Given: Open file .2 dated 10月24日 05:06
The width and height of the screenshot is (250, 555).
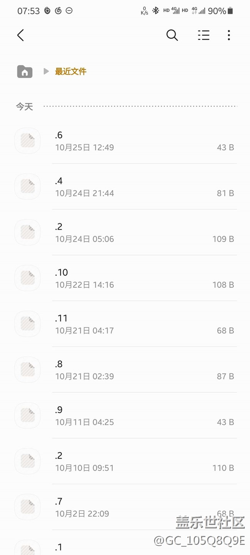Looking at the screenshot, I should tap(144, 232).
